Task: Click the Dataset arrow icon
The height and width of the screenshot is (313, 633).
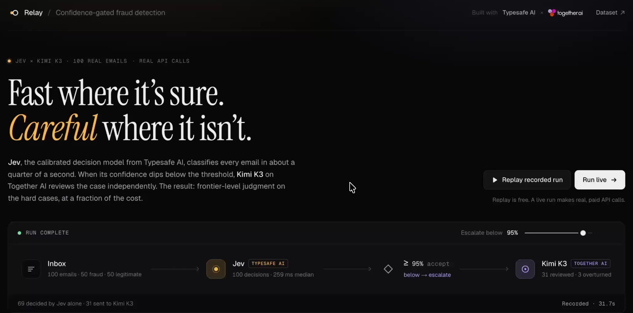Action: coord(622,13)
